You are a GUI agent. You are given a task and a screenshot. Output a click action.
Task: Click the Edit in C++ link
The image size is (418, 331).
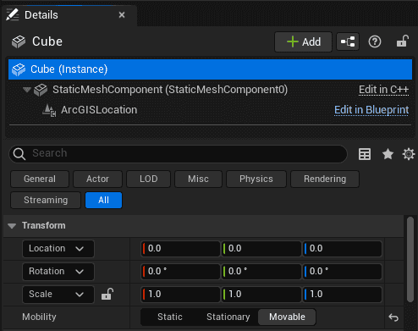(383, 90)
